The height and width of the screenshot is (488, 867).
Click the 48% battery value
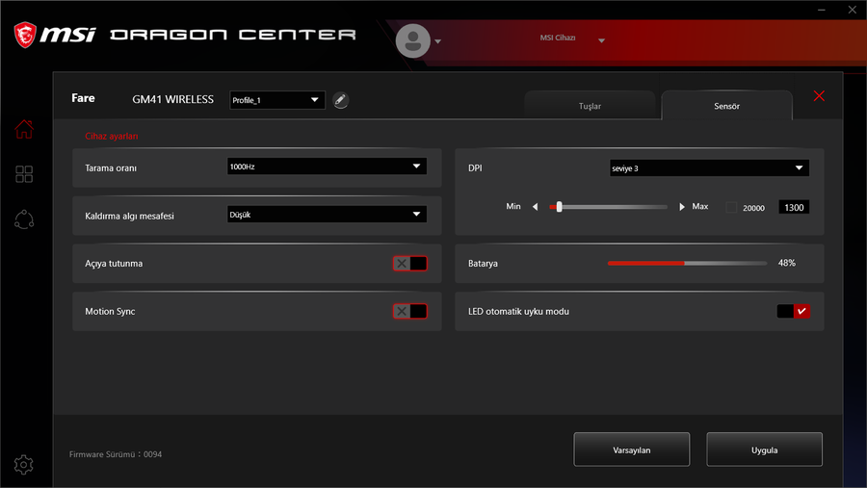(786, 263)
